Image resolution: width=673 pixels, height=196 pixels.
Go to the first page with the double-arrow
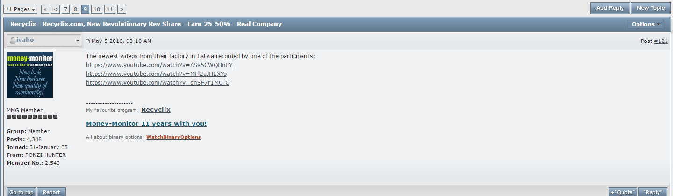45,9
